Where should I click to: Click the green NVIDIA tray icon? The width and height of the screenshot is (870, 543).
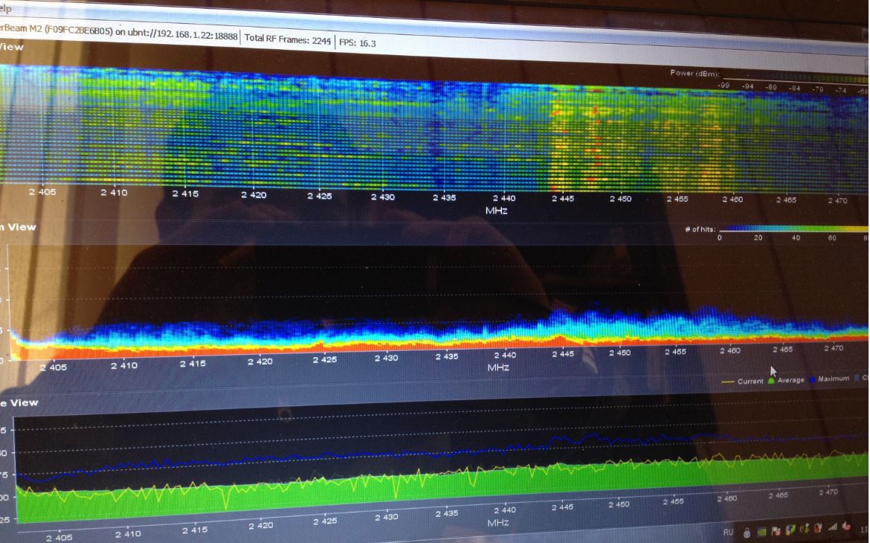pyautogui.click(x=761, y=533)
